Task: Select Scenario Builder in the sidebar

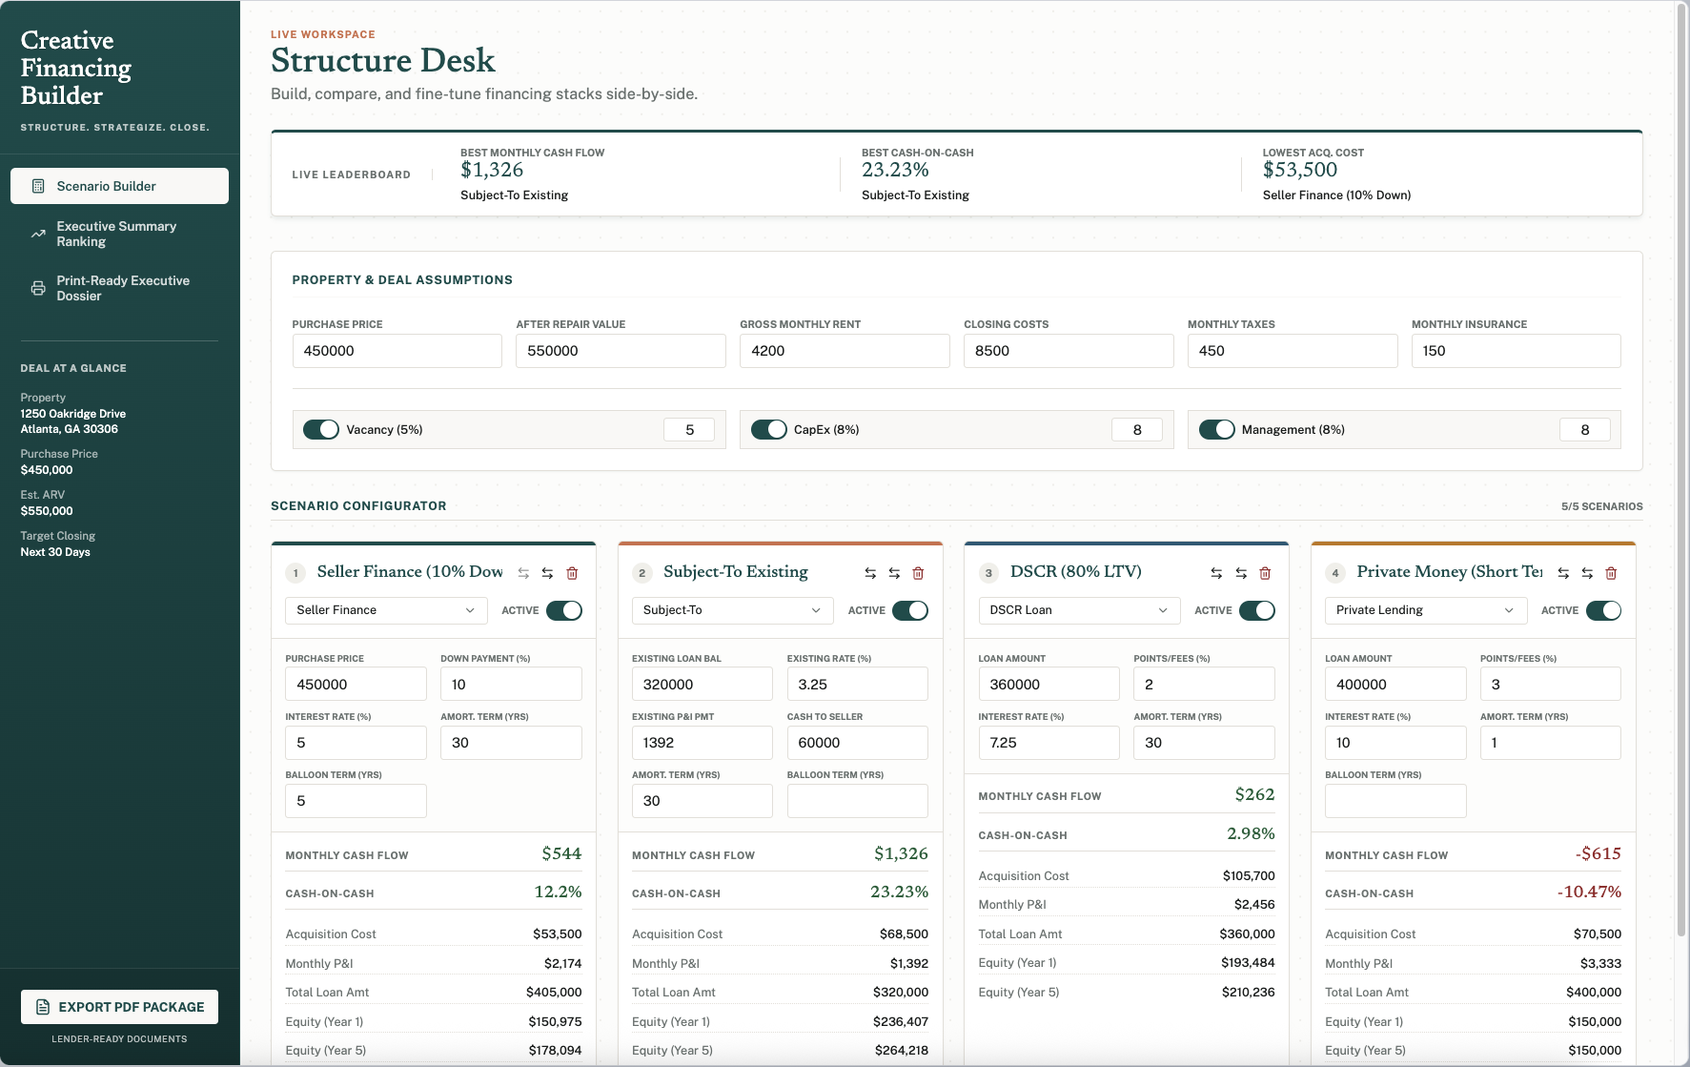Action: click(119, 186)
